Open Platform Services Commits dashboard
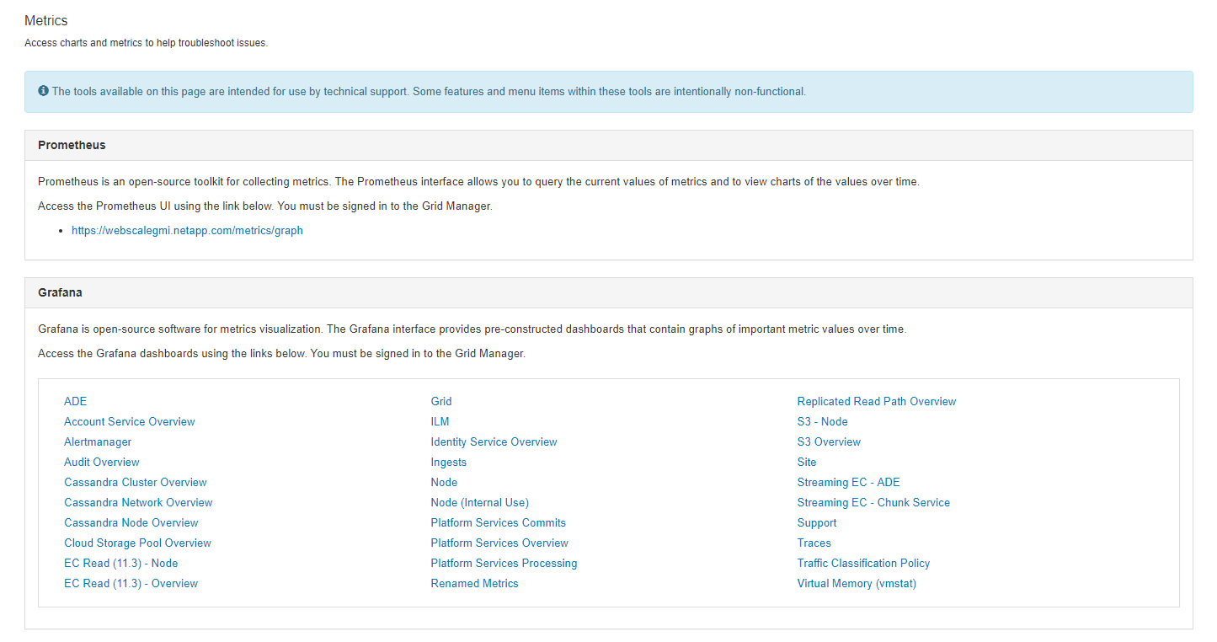Viewport: 1217px width, 642px height. [x=499, y=522]
